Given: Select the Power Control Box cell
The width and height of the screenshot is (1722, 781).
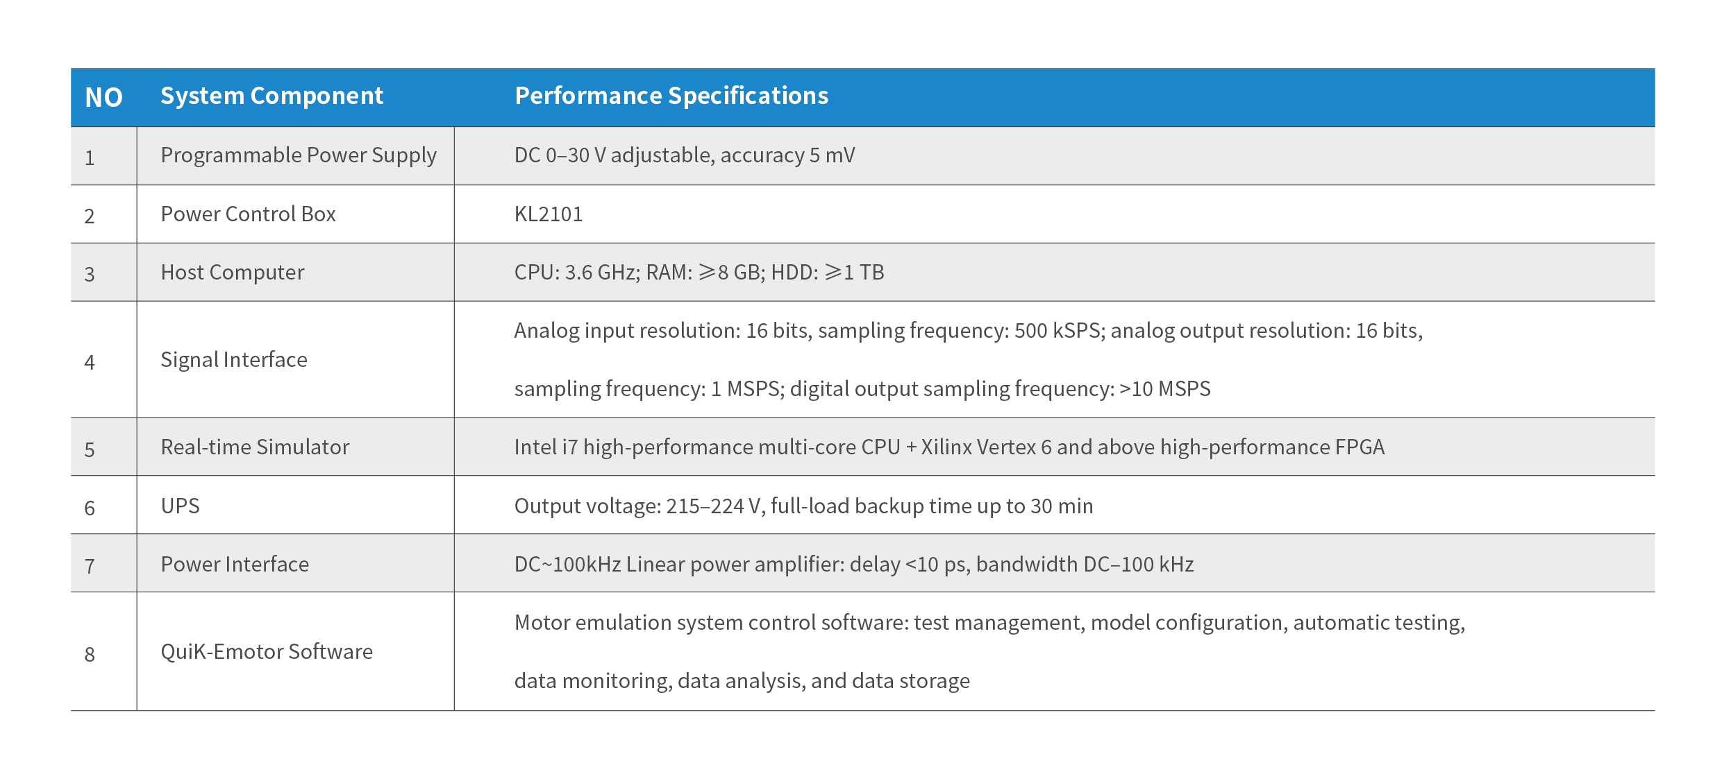Looking at the screenshot, I should click(x=248, y=214).
